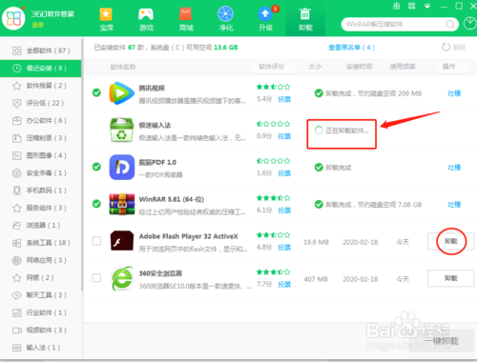Select 系统工具 (18) category

(x=41, y=243)
